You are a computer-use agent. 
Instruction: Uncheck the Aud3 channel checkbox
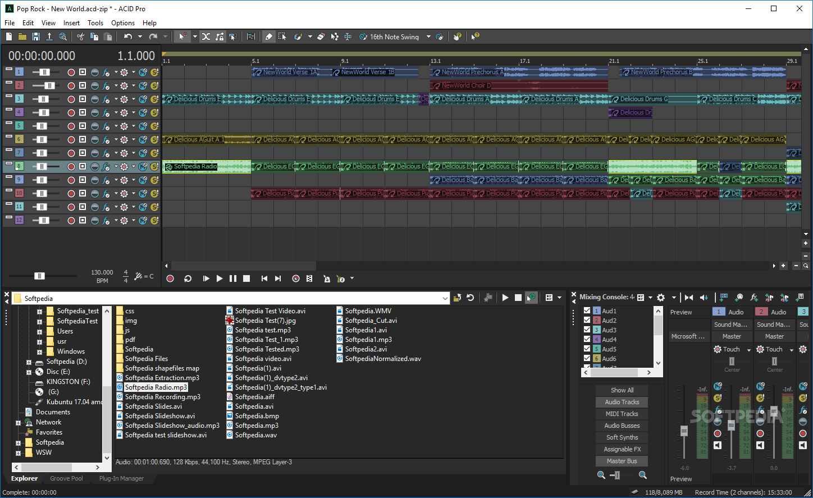587,330
